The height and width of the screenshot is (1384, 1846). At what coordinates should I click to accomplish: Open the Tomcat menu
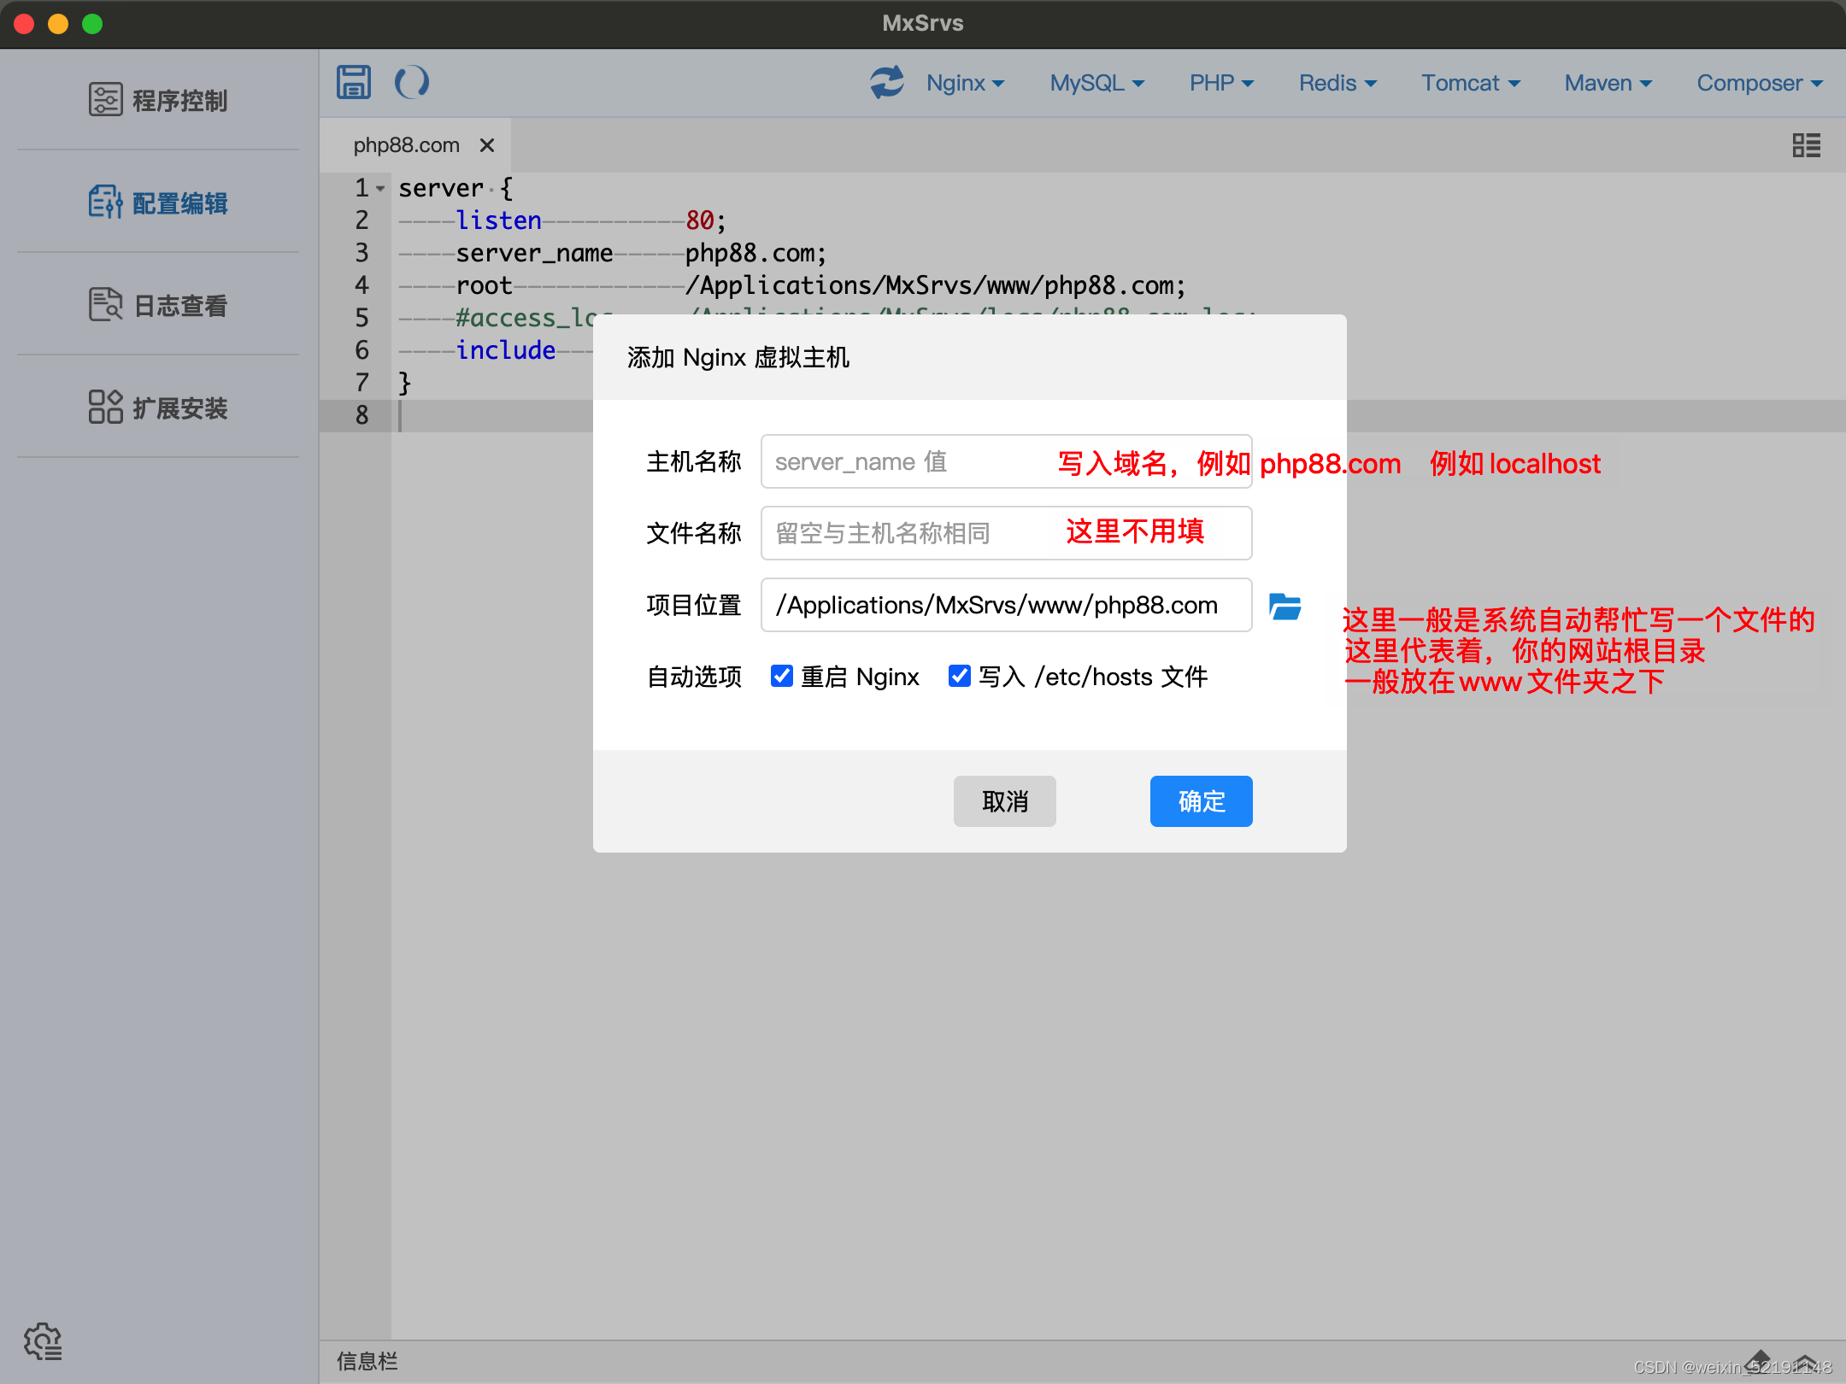[x=1470, y=83]
